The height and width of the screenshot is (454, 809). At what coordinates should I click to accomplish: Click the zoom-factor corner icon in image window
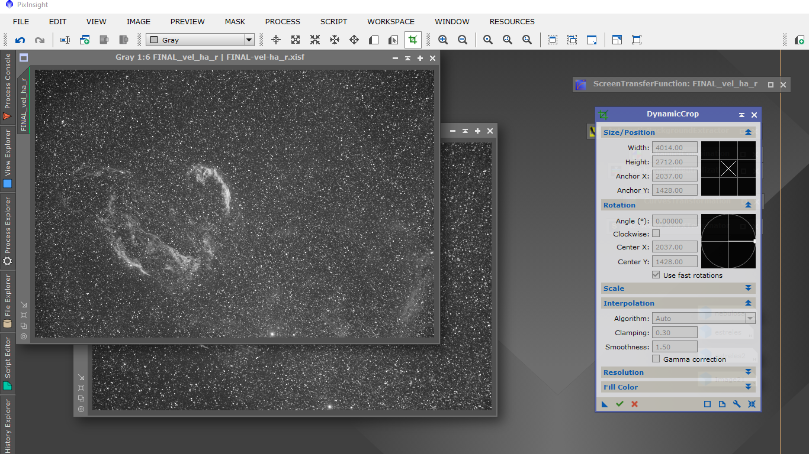(24, 305)
